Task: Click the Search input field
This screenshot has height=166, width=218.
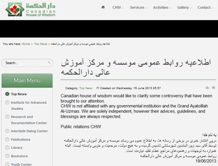Action: click(x=27, y=63)
